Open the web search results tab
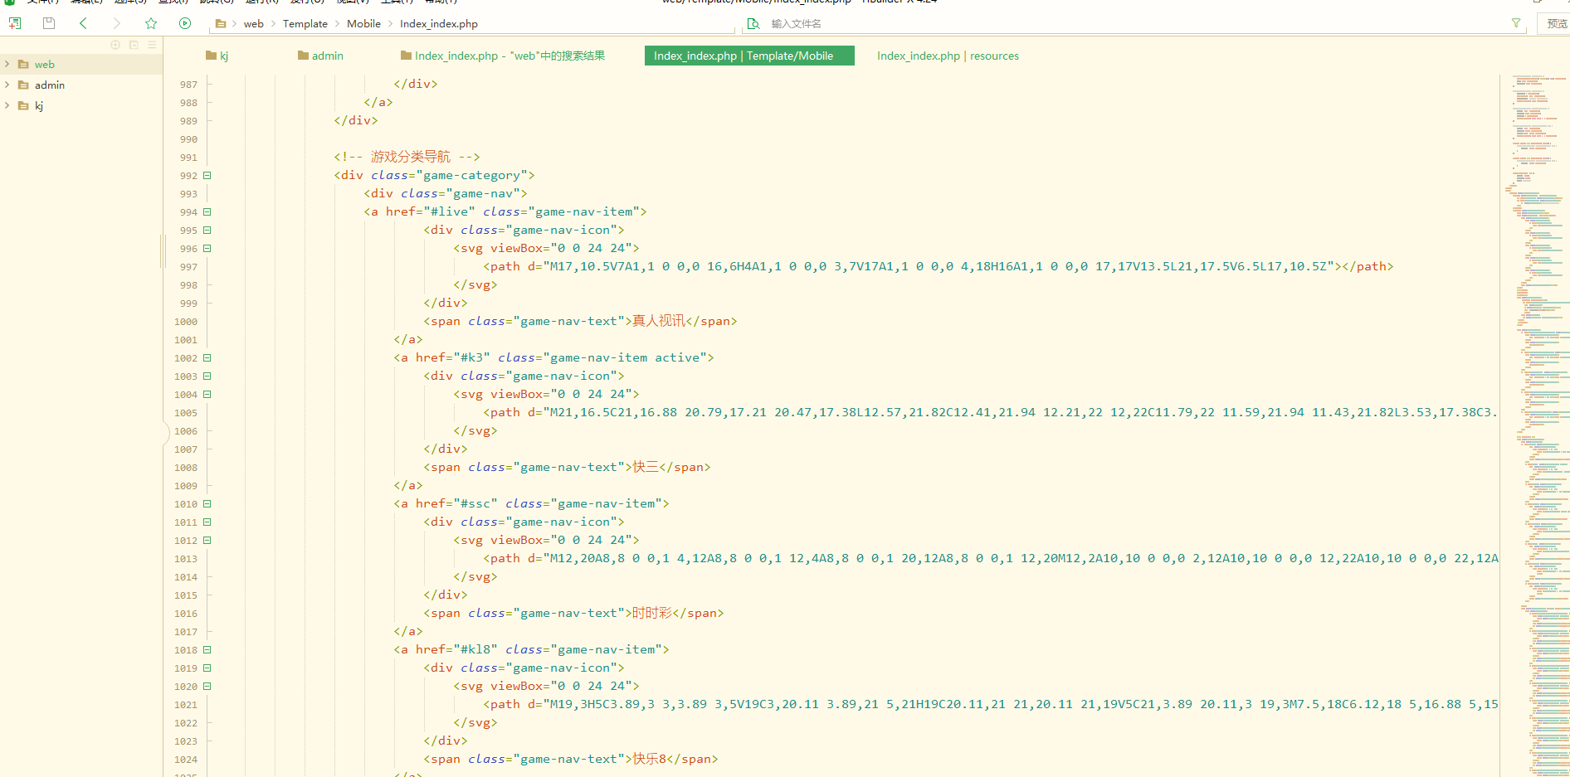Viewport: 1570px width, 777px height. 503,56
